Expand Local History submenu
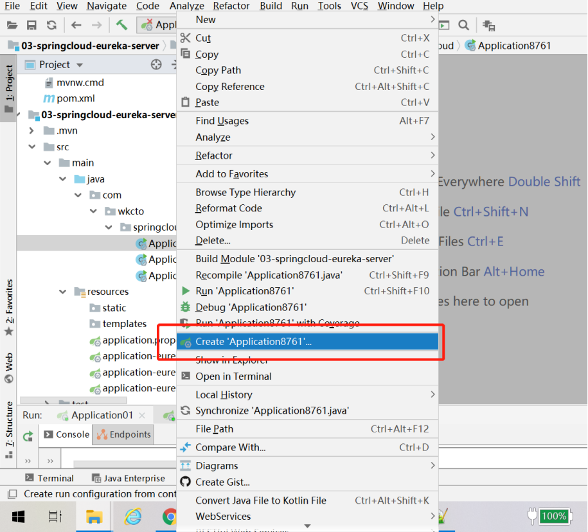The height and width of the screenshot is (532, 588). click(x=307, y=395)
